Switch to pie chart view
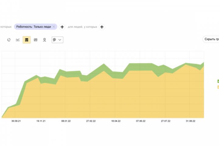This screenshot has width=219, height=146. (9, 40)
